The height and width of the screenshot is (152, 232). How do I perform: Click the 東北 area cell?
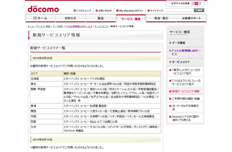[47, 84]
